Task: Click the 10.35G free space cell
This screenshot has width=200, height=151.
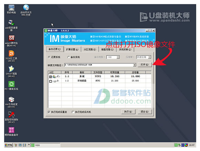Action: click(x=115, y=77)
